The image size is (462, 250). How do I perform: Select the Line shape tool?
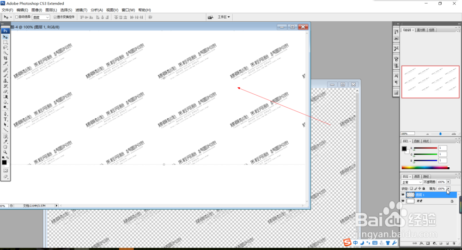(x=5, y=130)
